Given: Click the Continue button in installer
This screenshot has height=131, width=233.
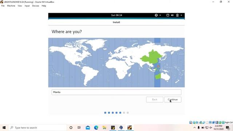Looking at the screenshot, I should (173, 99).
